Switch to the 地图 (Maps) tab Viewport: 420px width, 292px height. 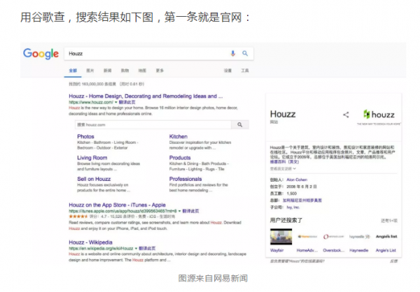click(x=142, y=71)
